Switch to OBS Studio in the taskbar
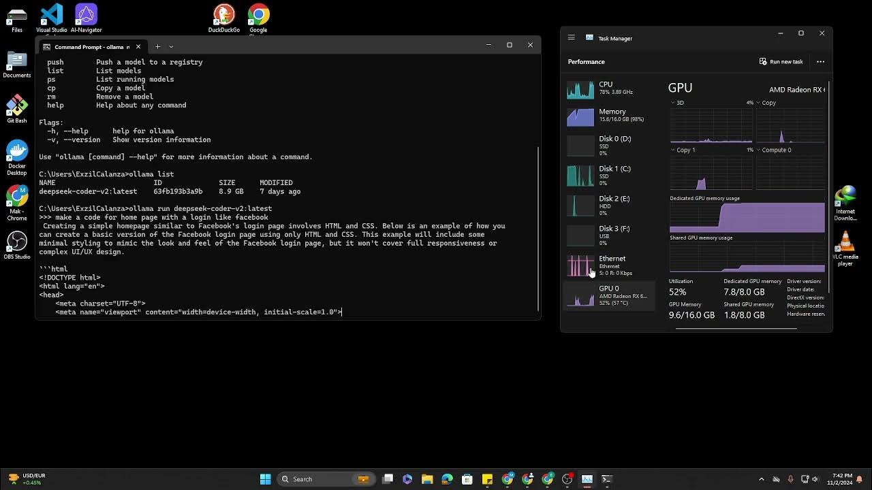The image size is (872, 490). point(567,479)
